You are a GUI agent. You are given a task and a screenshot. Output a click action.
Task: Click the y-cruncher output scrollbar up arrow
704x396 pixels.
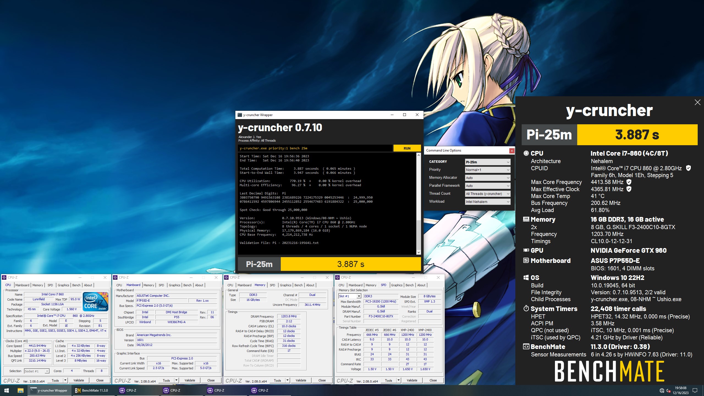419,155
